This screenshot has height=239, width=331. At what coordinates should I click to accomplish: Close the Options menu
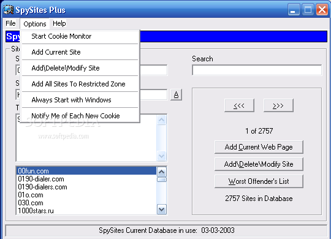pyautogui.click(x=35, y=24)
